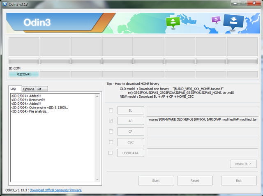Click the Reset button
The height and width of the screenshot is (196, 263).
point(195,180)
